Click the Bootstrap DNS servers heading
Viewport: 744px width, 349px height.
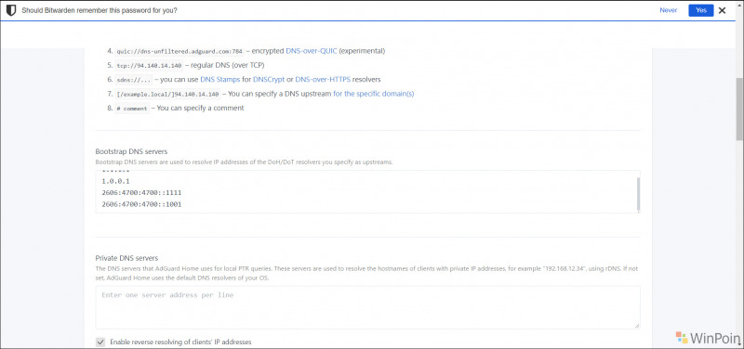pyautogui.click(x=131, y=151)
